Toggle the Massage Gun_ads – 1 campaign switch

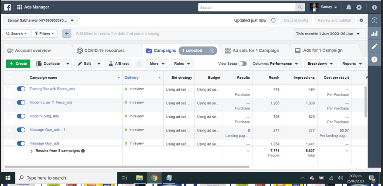tap(21, 130)
